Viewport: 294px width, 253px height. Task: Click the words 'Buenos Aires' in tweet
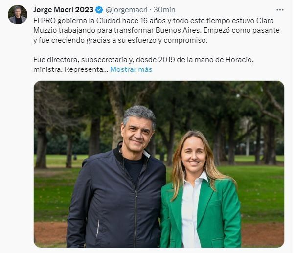point(178,30)
